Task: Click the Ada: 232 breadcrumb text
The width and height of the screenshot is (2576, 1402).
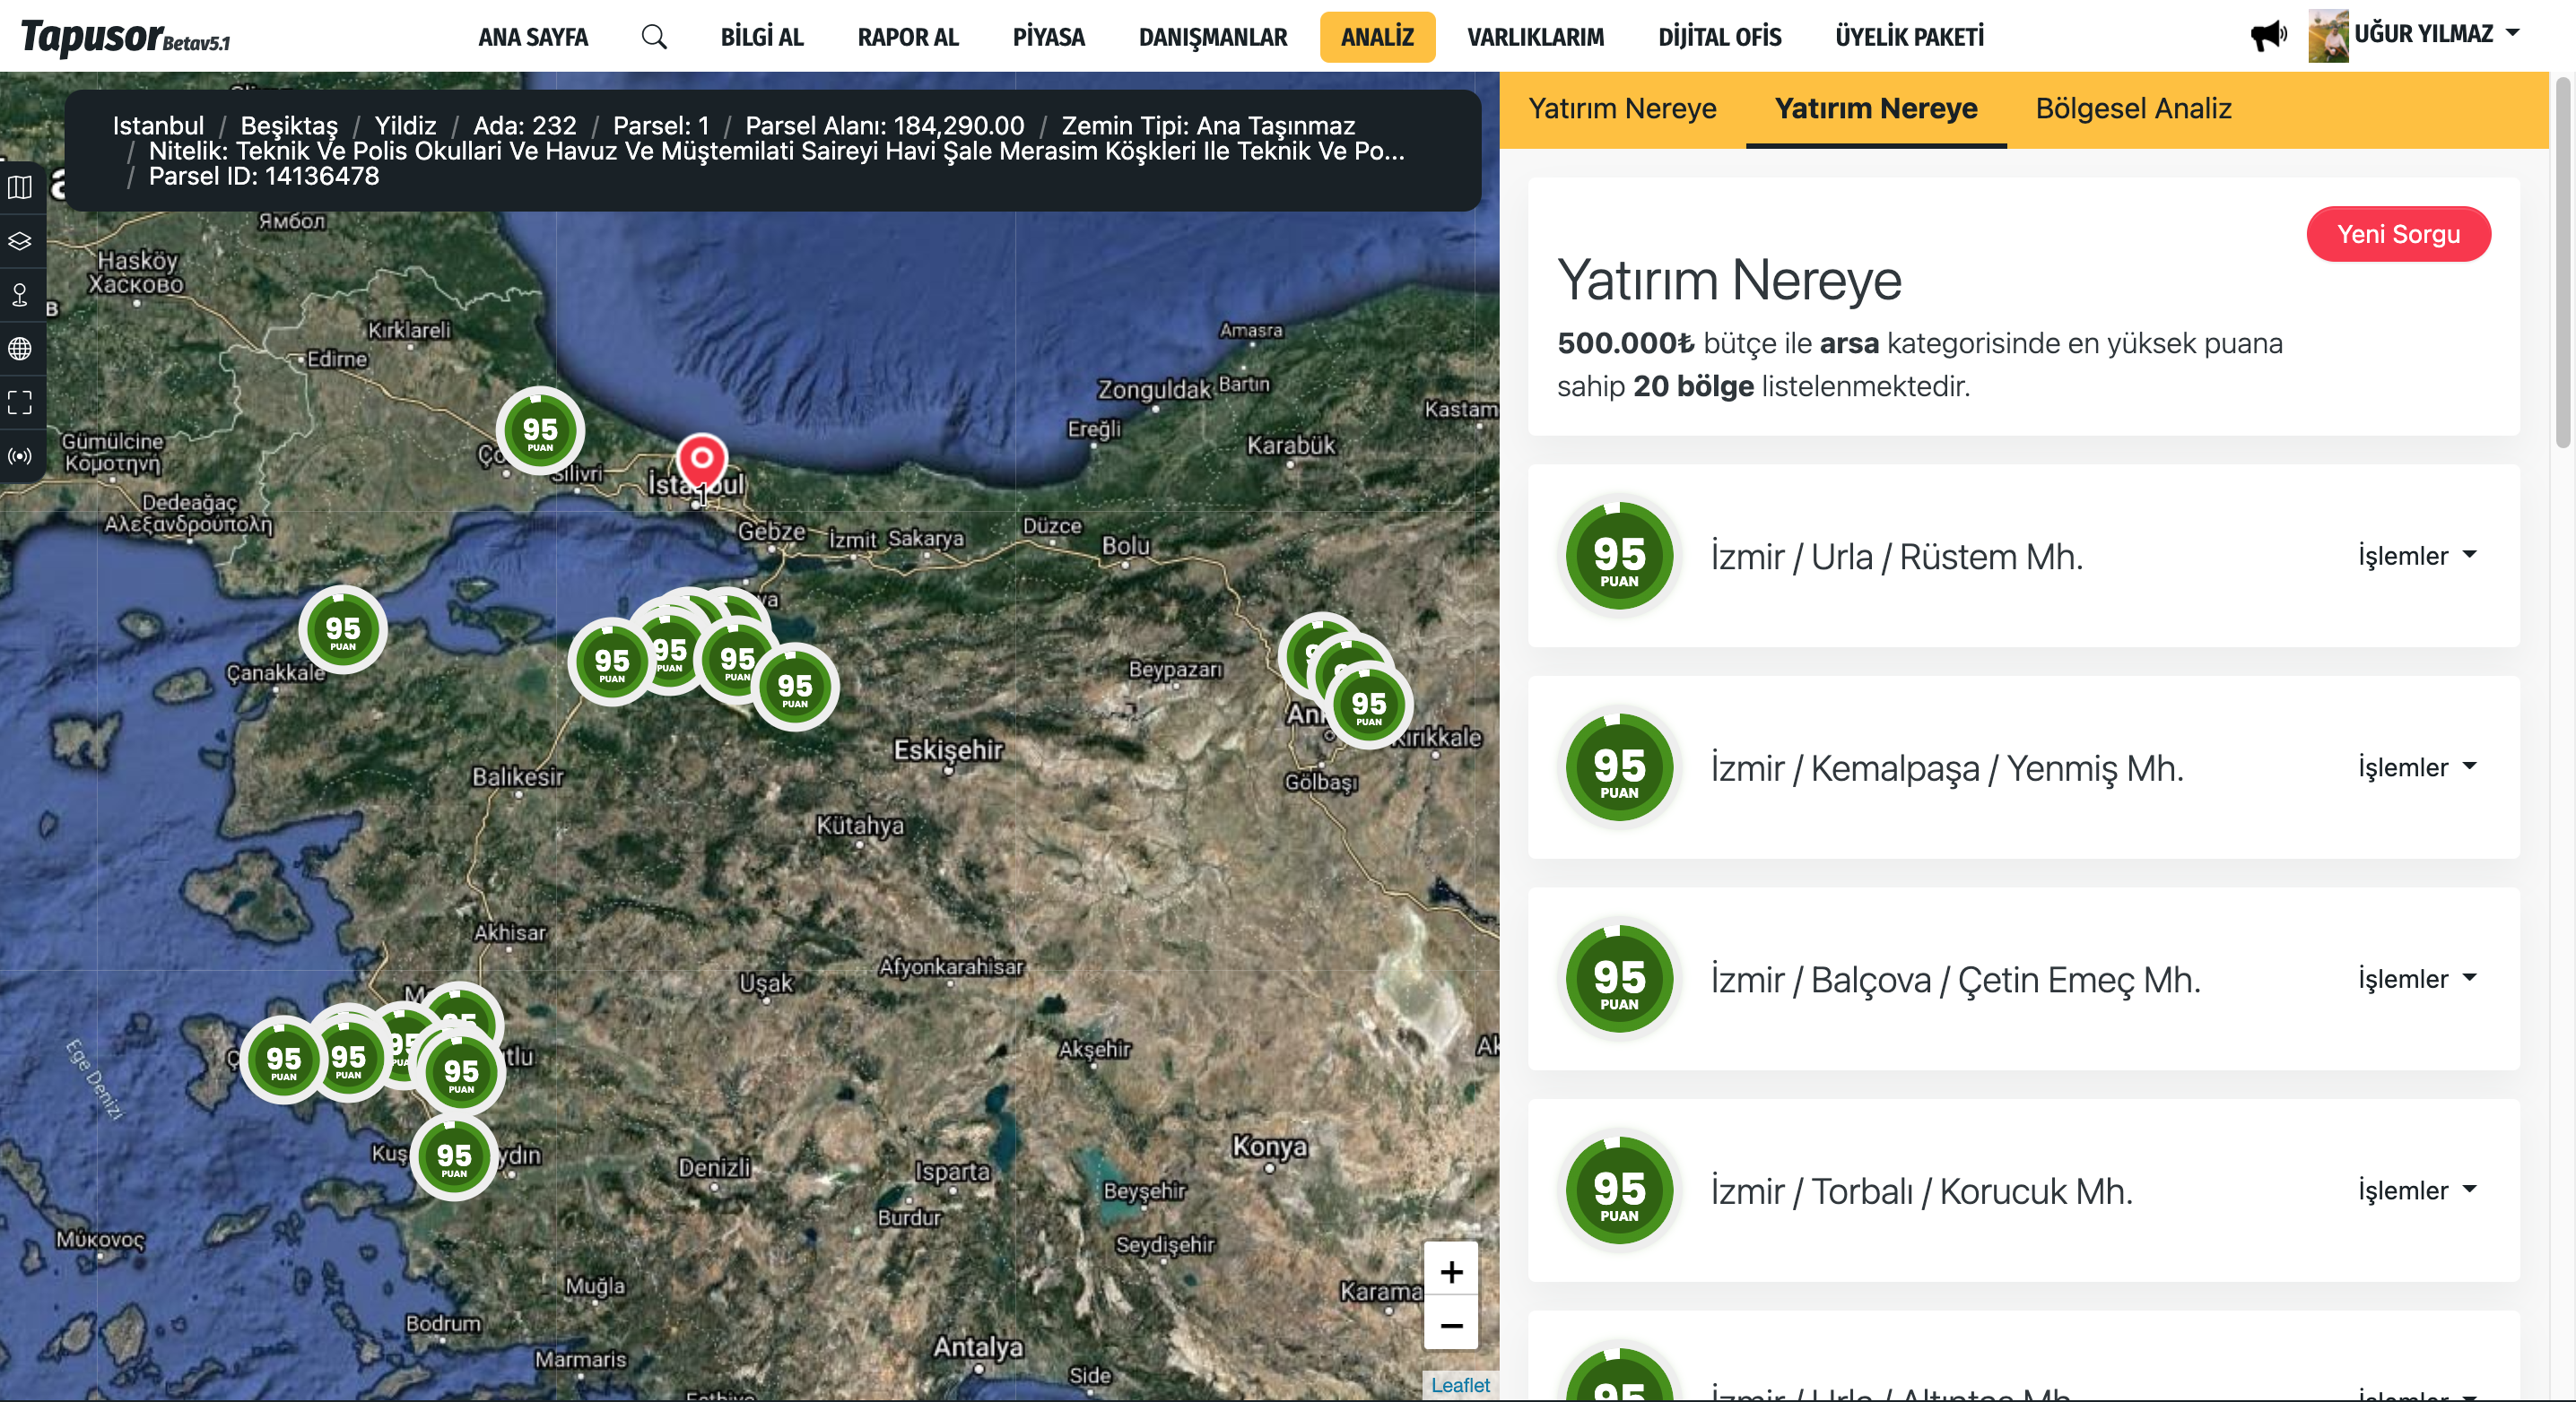Action: point(525,125)
